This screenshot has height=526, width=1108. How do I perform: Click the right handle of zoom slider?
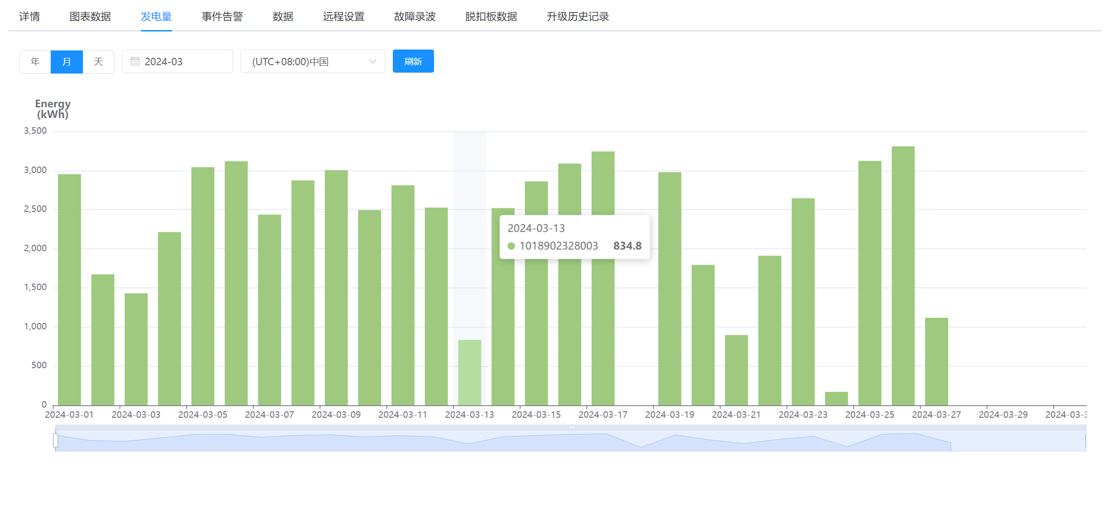[1086, 440]
